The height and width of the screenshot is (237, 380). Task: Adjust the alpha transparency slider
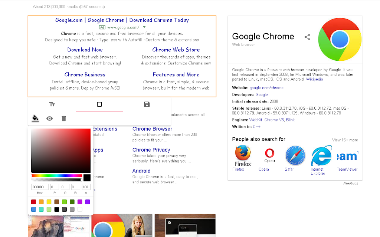click(x=57, y=180)
